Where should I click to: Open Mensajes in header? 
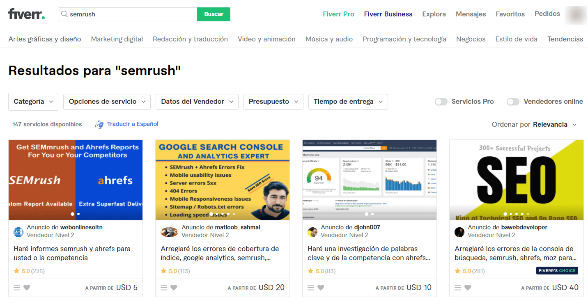pyautogui.click(x=471, y=14)
